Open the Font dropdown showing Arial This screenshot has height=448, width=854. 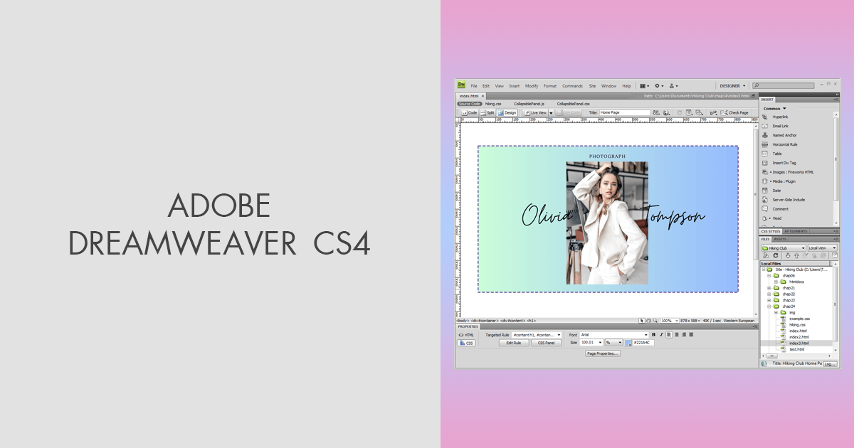click(x=614, y=335)
